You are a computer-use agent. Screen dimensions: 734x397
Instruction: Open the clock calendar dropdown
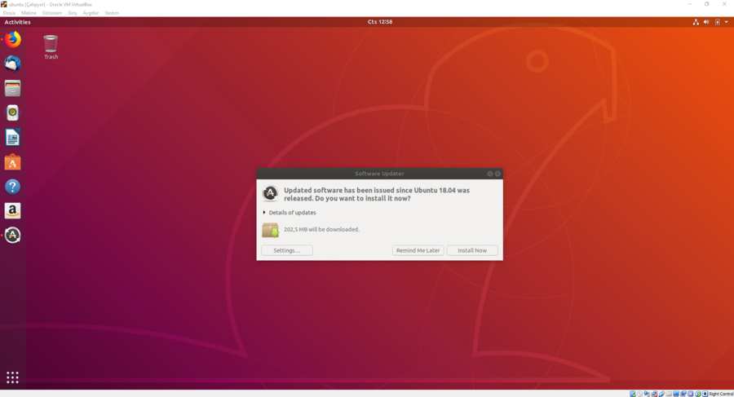click(x=379, y=22)
